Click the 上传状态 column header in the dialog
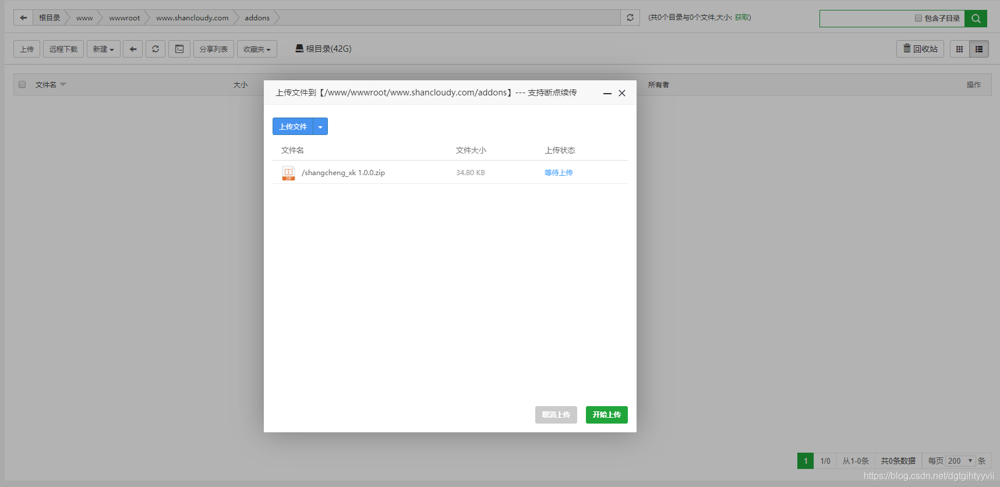This screenshot has width=1000, height=487. pos(560,150)
